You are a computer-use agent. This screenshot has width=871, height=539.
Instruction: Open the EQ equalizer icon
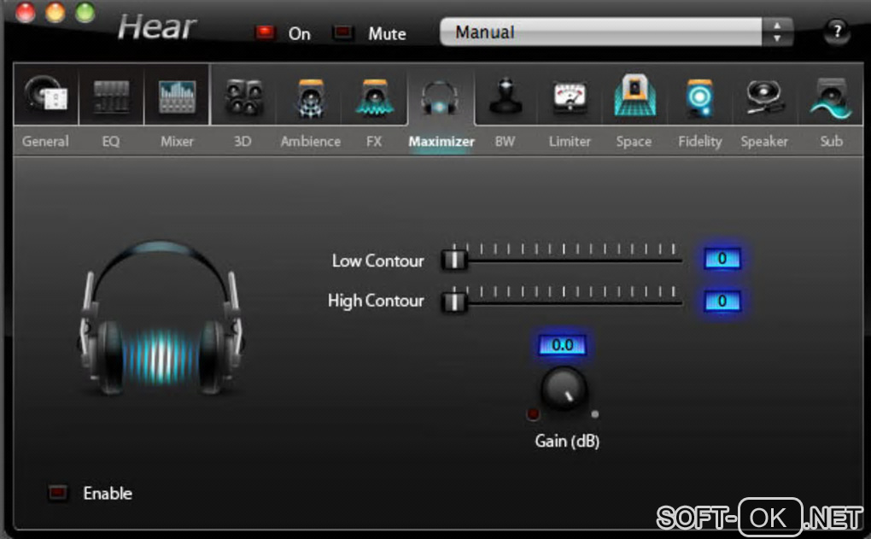[111, 97]
